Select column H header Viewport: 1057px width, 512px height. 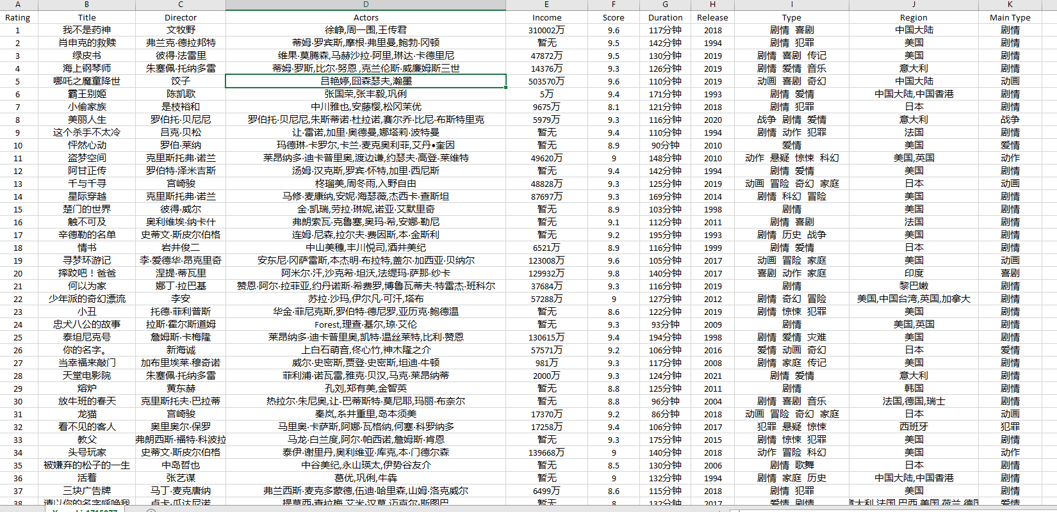(x=712, y=4)
